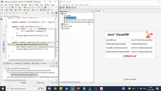The image size is (161, 91).
Task: Click the Debug bug icon in Eclipse toolbar
Action: (x=2, y=10)
